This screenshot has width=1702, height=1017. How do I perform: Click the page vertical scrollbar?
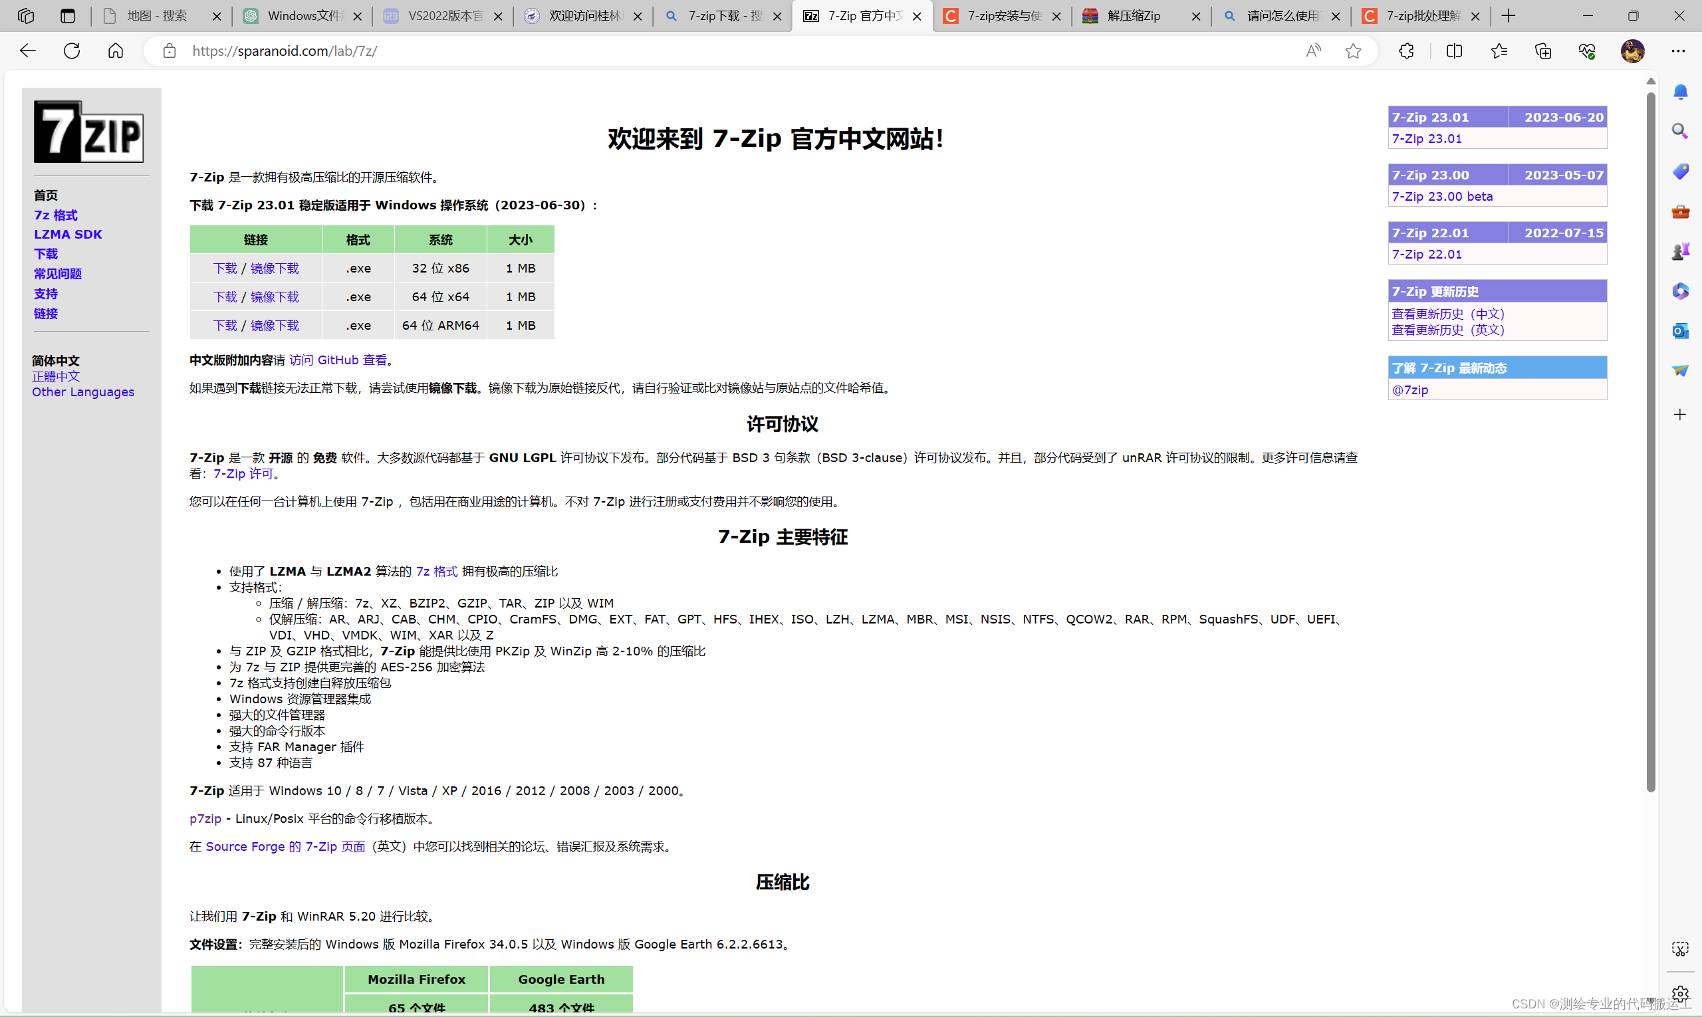tap(1651, 439)
